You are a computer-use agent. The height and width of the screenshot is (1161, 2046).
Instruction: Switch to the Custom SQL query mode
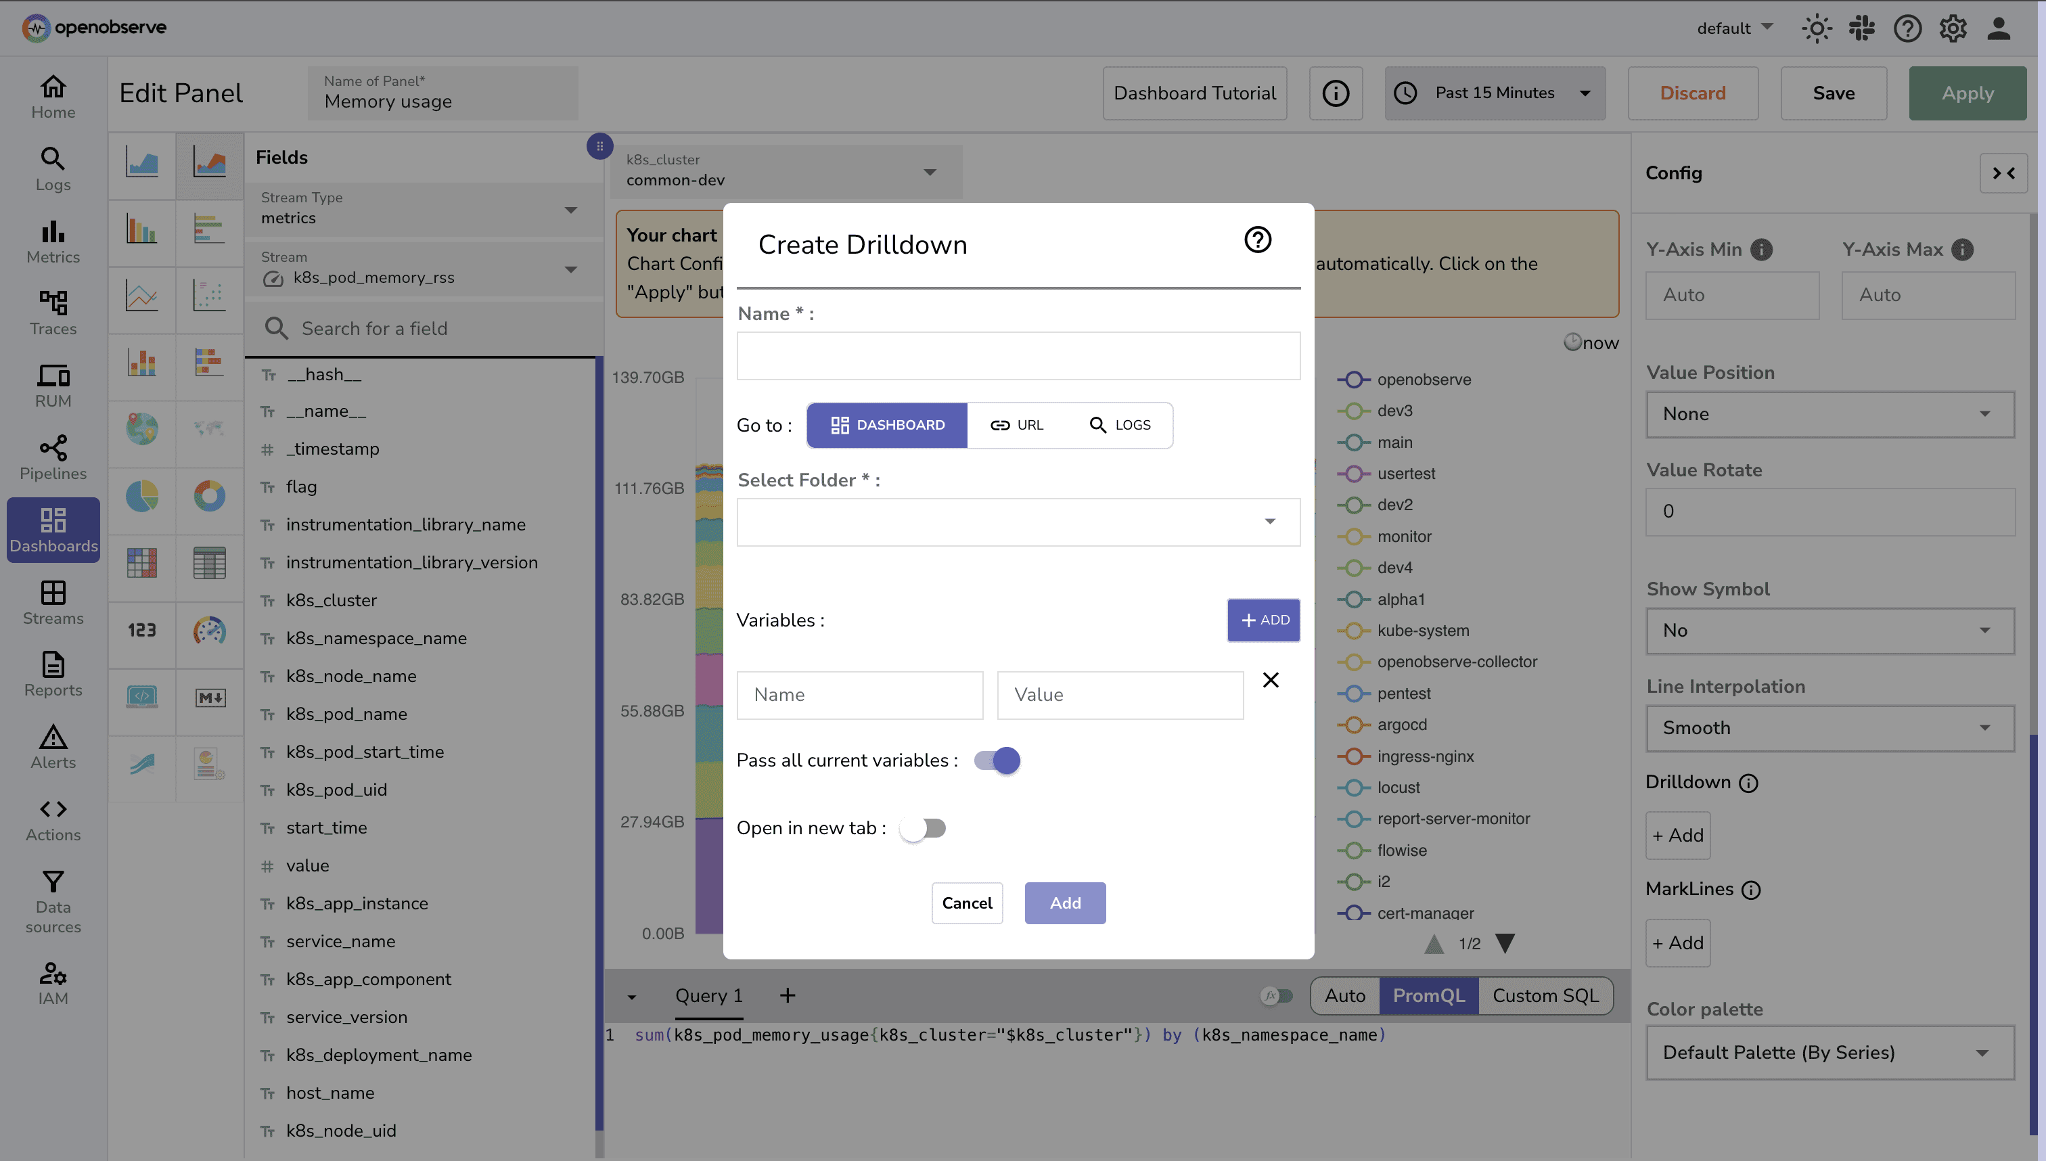[x=1545, y=995]
